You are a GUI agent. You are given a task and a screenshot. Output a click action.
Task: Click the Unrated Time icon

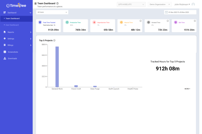click(148, 22)
